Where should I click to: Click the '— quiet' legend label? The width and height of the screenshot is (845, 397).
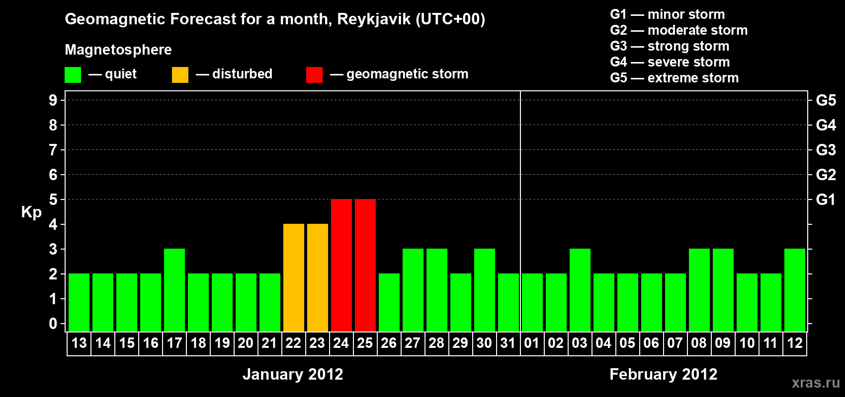click(113, 74)
